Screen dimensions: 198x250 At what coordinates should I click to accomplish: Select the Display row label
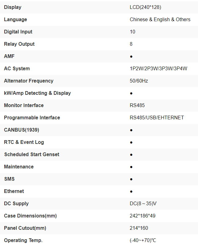(13, 7)
